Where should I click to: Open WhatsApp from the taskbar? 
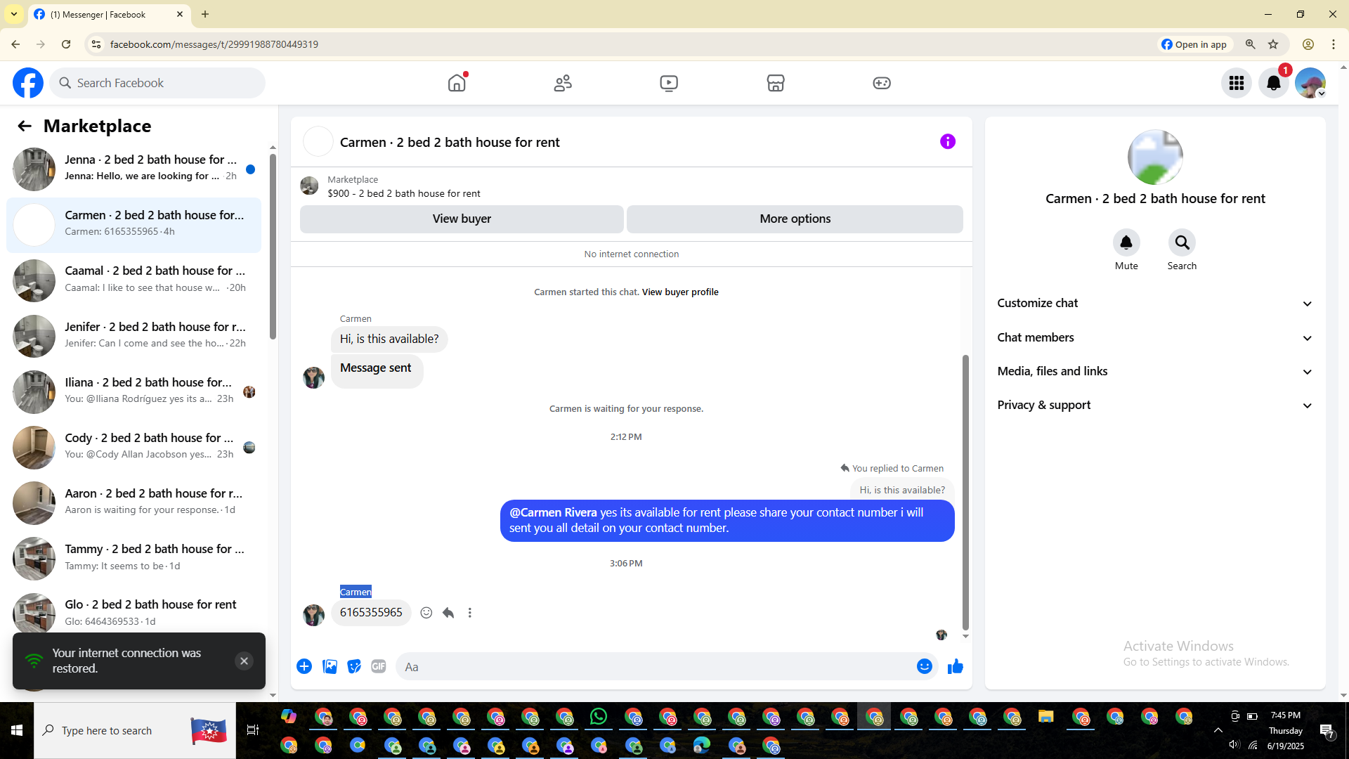tap(599, 717)
